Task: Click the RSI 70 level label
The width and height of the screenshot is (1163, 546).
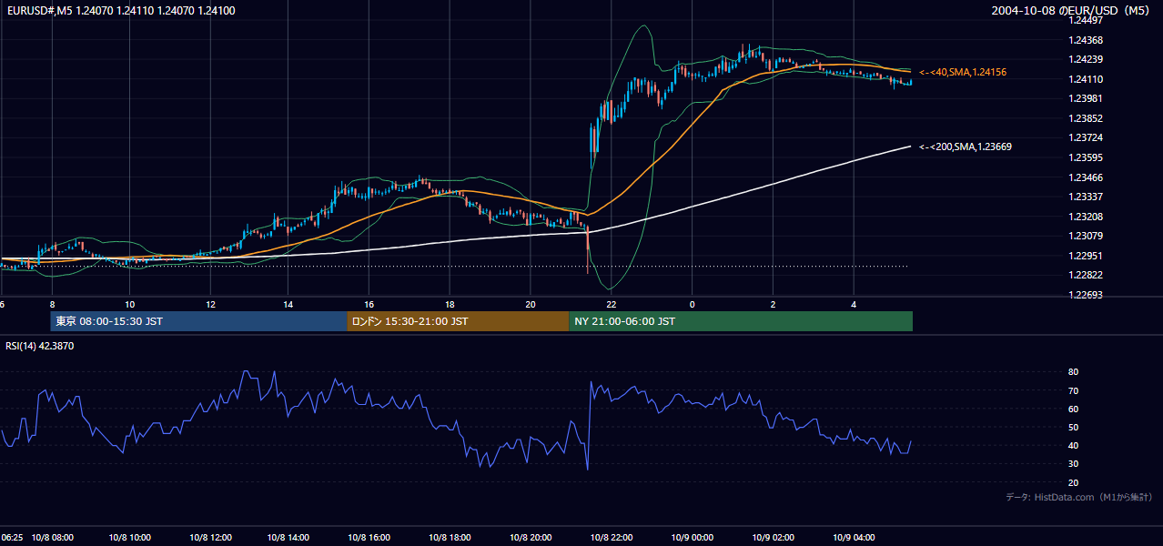Action: click(x=1074, y=390)
